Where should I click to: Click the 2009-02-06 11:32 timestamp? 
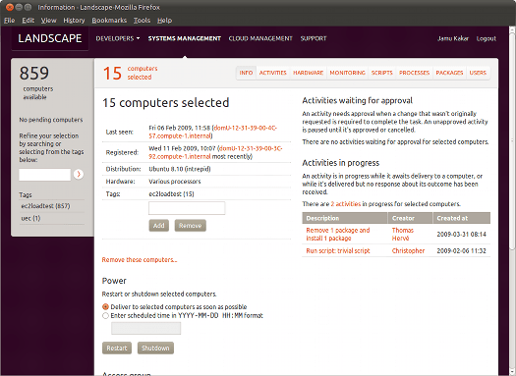461,250
